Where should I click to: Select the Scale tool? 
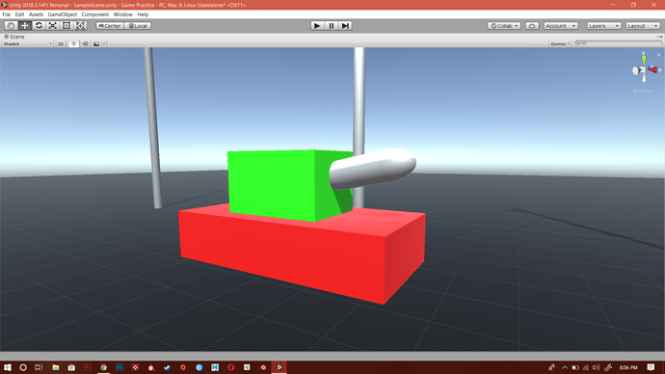click(x=53, y=26)
